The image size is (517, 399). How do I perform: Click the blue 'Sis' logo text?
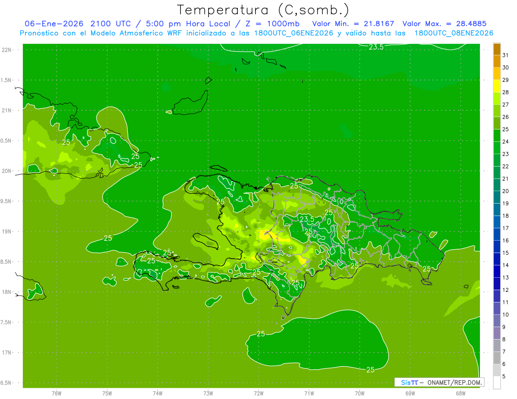406,382
